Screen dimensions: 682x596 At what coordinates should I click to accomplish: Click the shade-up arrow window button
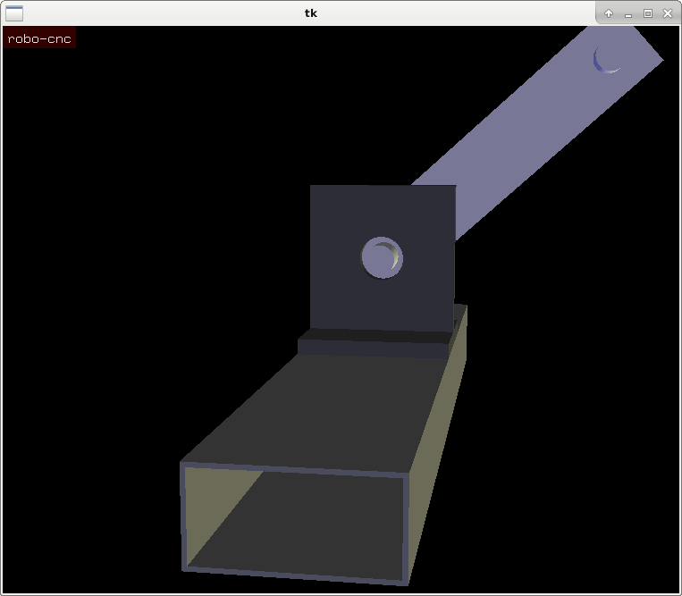point(609,13)
